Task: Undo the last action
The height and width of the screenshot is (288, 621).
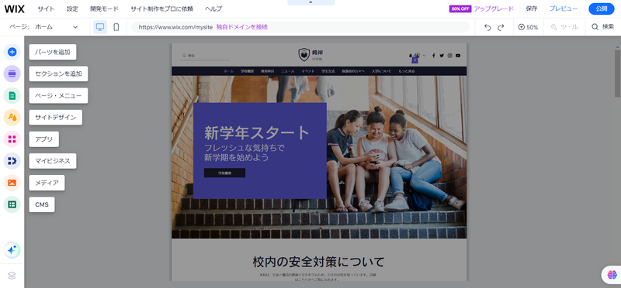Action: click(x=487, y=27)
